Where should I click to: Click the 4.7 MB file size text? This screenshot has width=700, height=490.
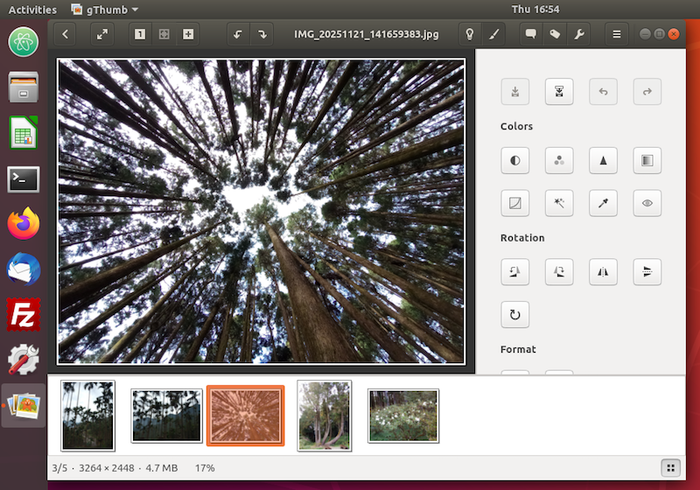tap(162, 468)
